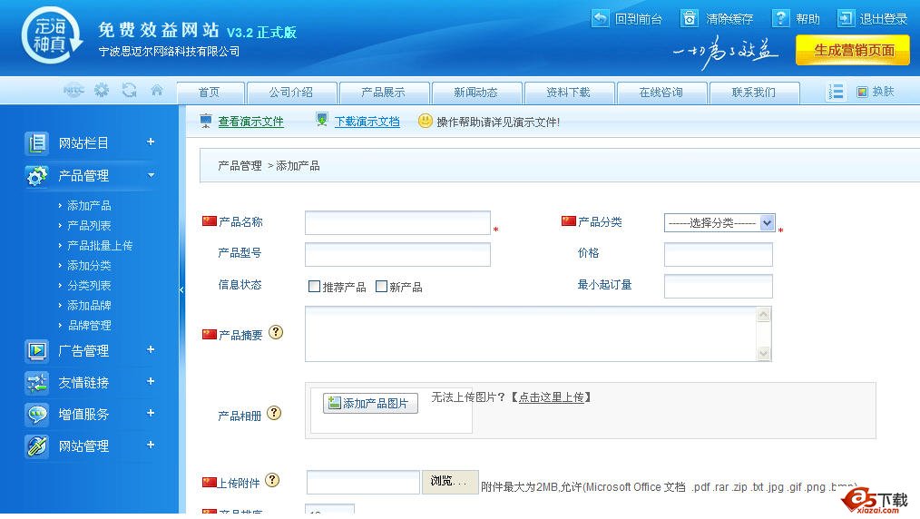This screenshot has height=519, width=920.
Task: Click the smiley face help icon
Action: [425, 121]
